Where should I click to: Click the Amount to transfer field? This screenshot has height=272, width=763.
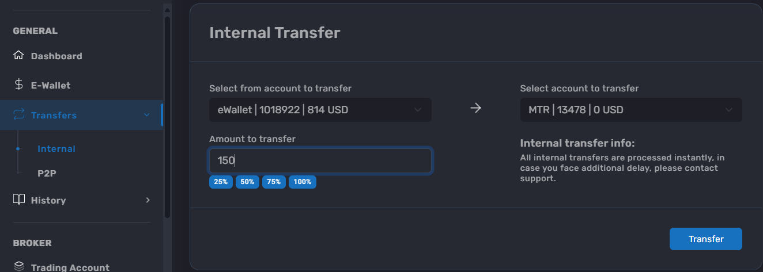coord(320,160)
